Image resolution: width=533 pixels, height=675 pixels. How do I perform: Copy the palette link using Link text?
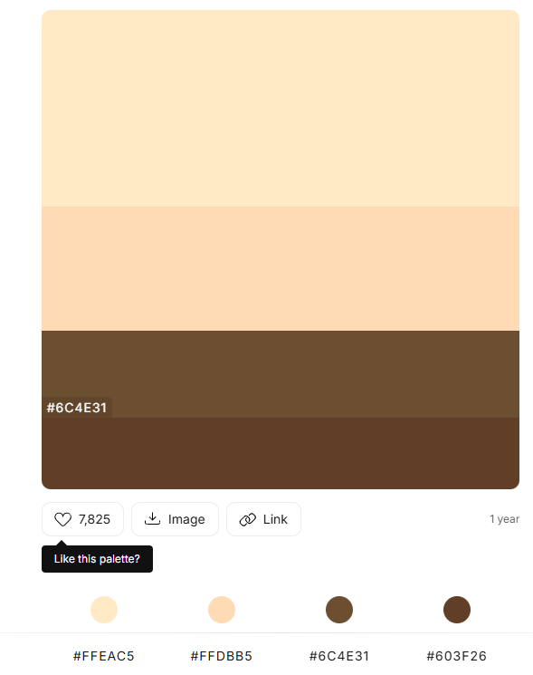coord(275,519)
